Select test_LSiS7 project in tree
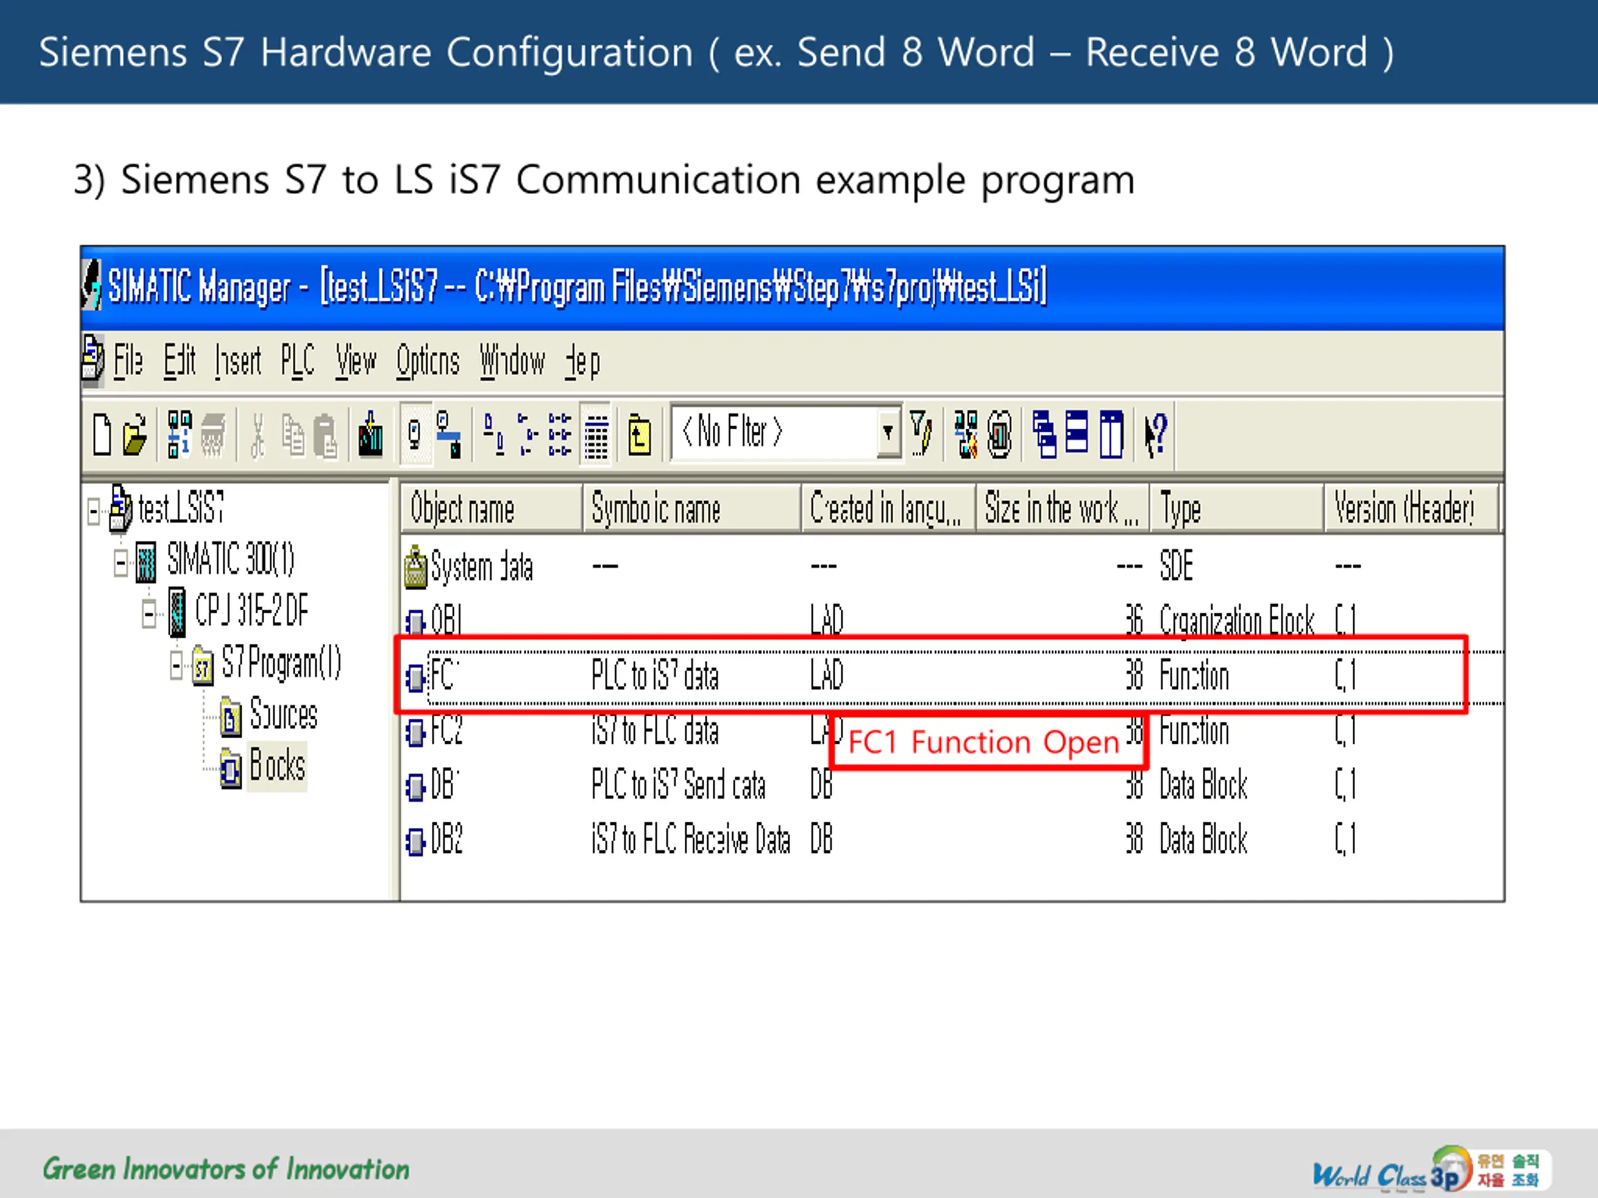 tap(181, 508)
